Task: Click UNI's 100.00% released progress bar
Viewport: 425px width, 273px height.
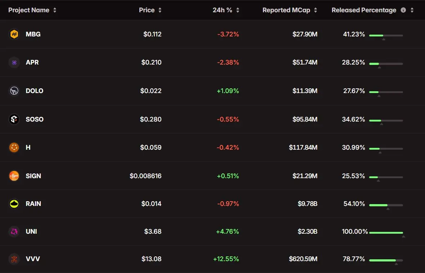Action: pyautogui.click(x=386, y=233)
